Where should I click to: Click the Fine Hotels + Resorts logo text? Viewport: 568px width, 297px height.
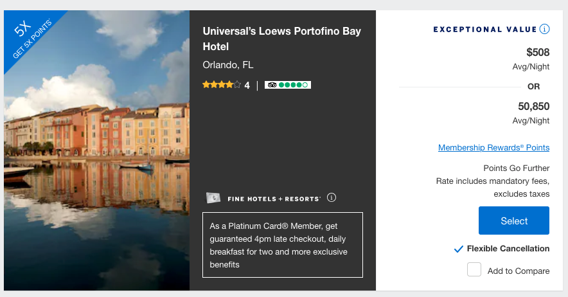(x=274, y=199)
